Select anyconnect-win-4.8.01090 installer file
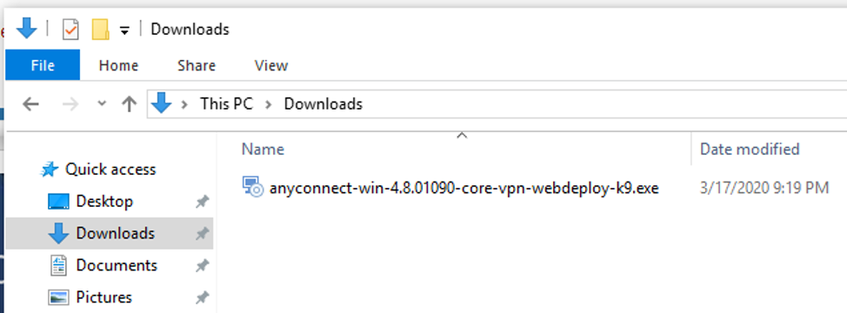Image resolution: width=847 pixels, height=313 pixels. click(464, 189)
